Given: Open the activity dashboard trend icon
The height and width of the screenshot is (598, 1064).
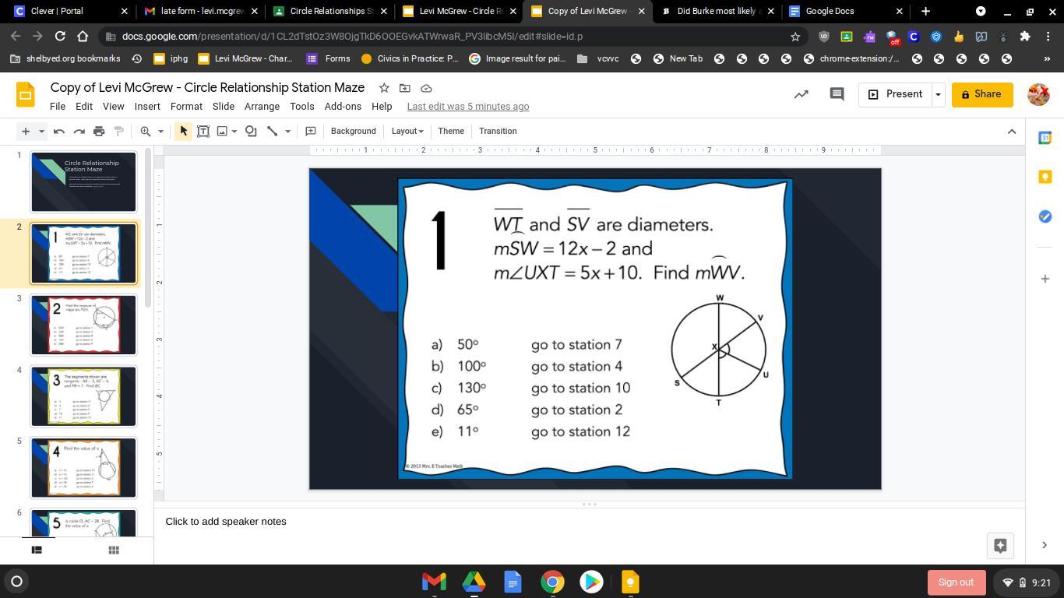Looking at the screenshot, I should 801,94.
